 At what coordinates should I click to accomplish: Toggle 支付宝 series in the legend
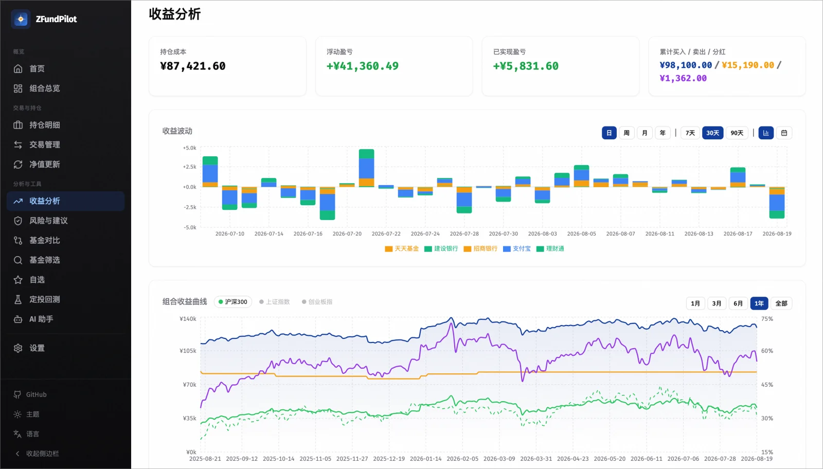[x=517, y=249]
